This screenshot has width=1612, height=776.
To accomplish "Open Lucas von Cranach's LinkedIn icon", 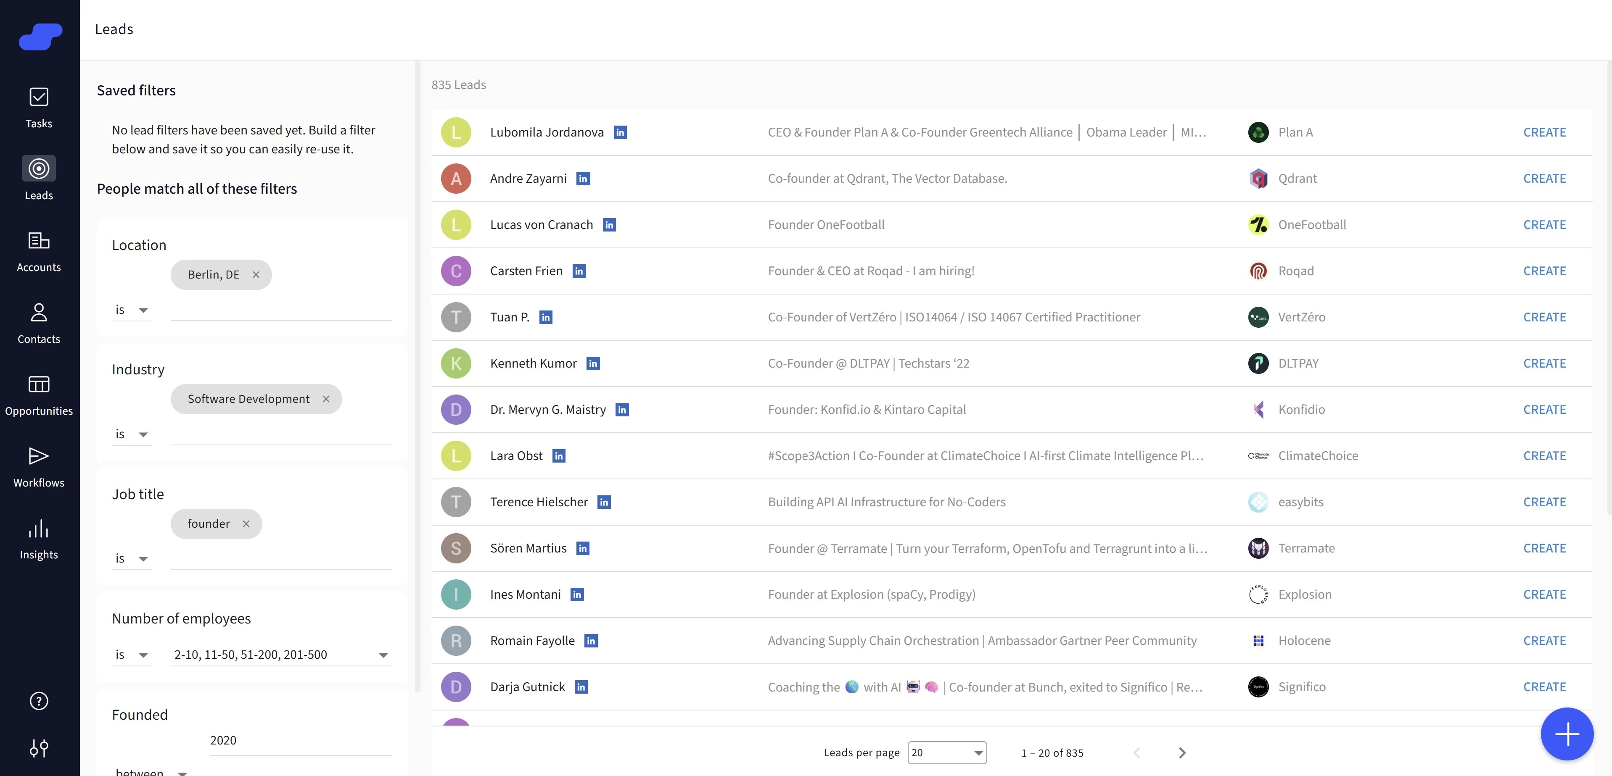I will point(609,225).
